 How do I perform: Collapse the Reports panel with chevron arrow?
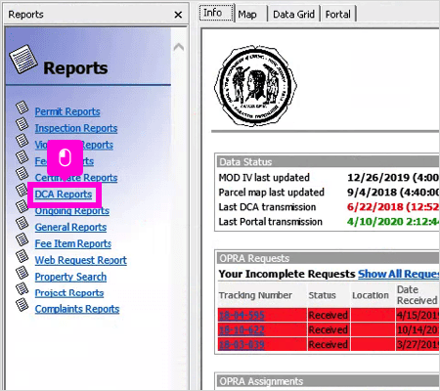[x=178, y=47]
